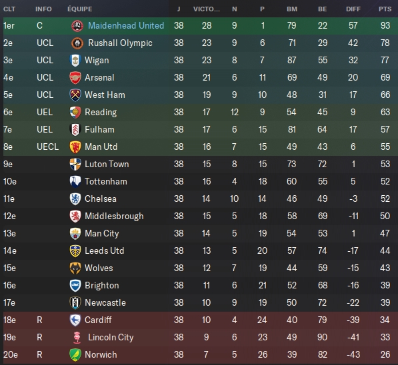The width and height of the screenshot is (398, 365).
Task: Open the Maidenhead United team link
Action: (x=126, y=25)
